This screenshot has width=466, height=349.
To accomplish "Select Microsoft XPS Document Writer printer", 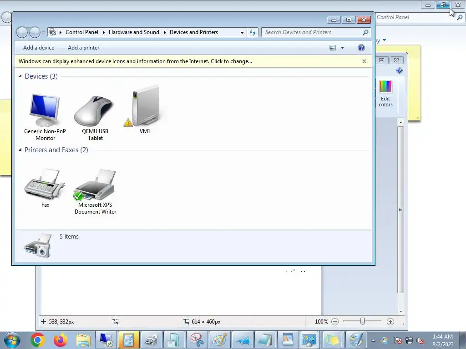I will 95,191.
